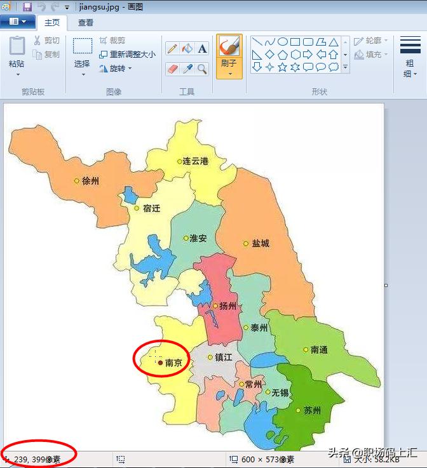The width and height of the screenshot is (427, 468).
Task: Open the Paste (粘贴) dropdown arrow
Action: point(18,74)
